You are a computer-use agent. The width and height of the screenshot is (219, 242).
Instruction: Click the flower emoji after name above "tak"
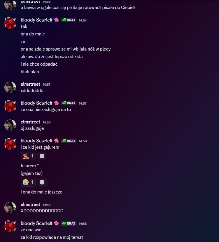[57, 20]
